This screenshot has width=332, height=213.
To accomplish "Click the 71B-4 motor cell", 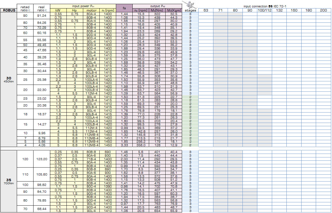I will [x=91, y=159].
